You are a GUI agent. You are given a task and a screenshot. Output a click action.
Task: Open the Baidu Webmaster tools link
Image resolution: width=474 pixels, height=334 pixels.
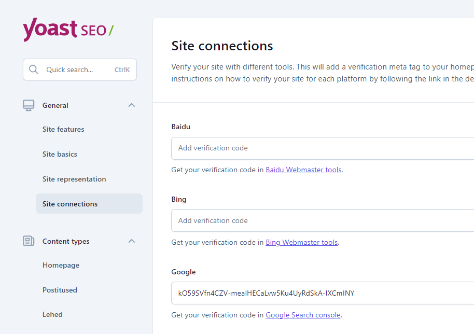[303, 170]
